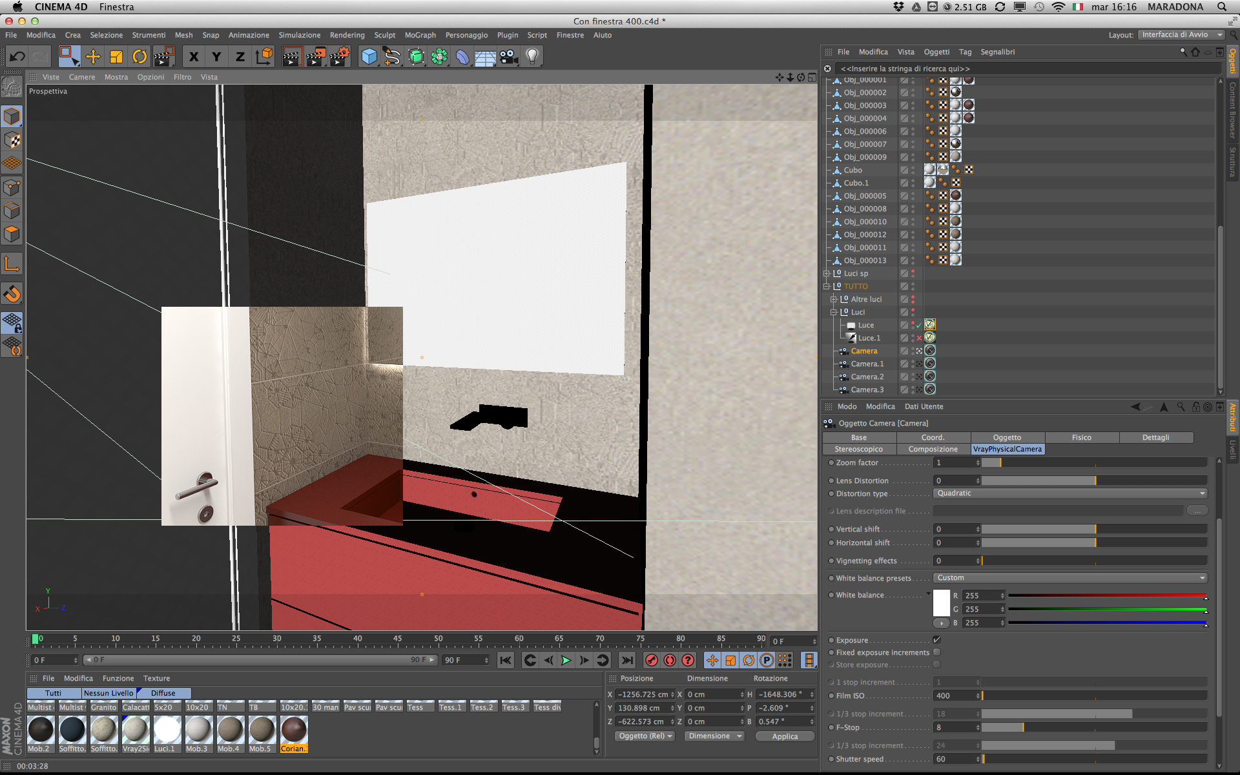Click the Undo arrow icon
The height and width of the screenshot is (775, 1240).
pos(17,57)
